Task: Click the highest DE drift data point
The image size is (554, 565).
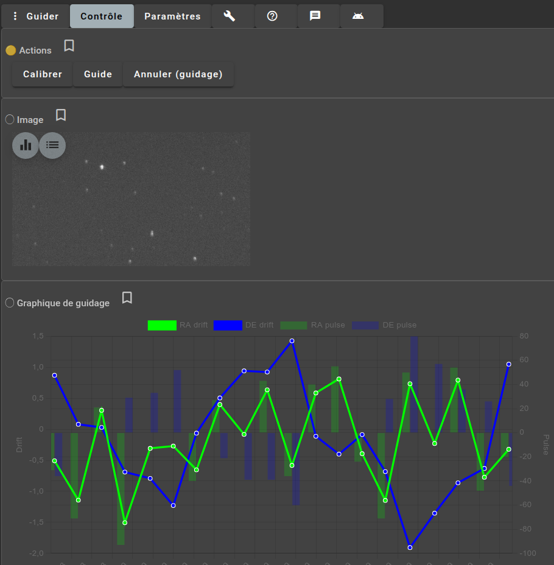Action: pos(292,341)
